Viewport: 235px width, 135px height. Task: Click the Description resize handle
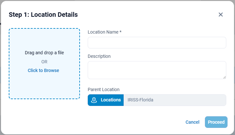(224, 77)
